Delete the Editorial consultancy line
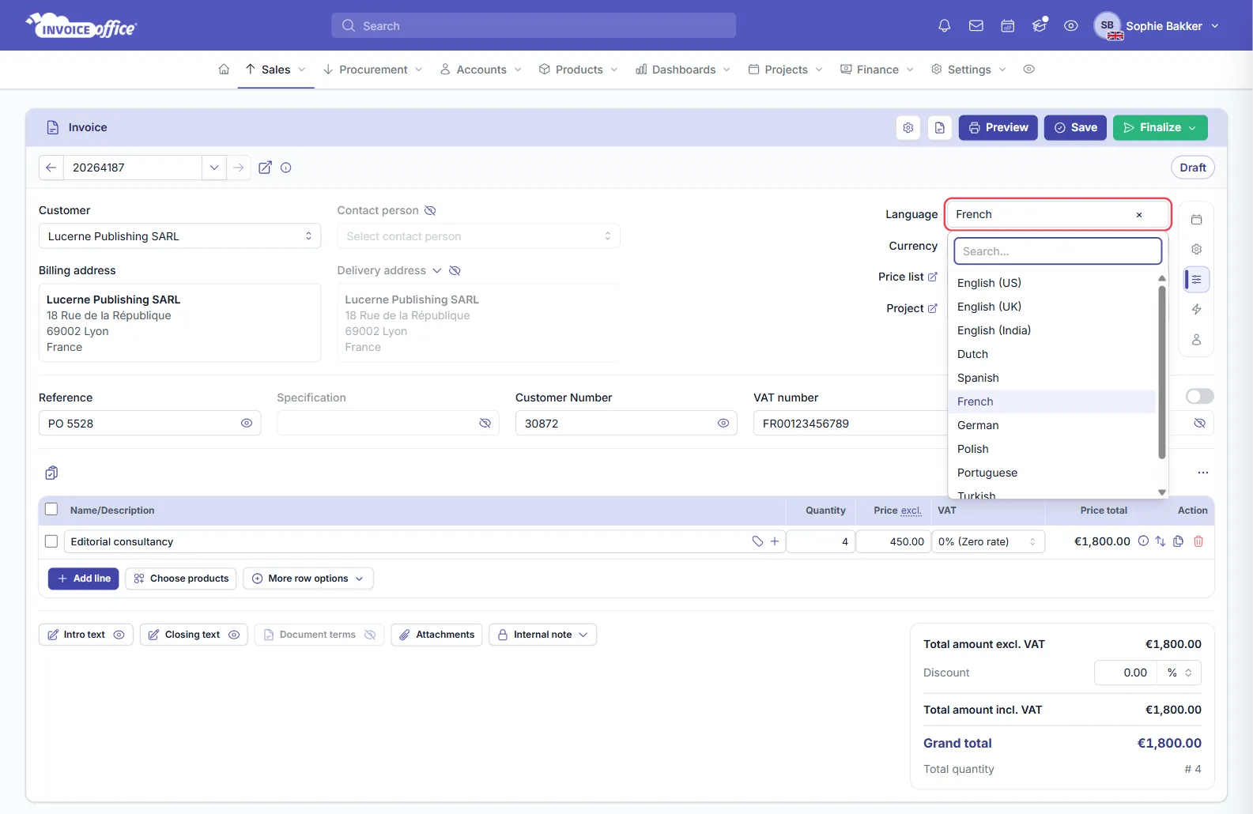This screenshot has width=1253, height=814. point(1198,541)
